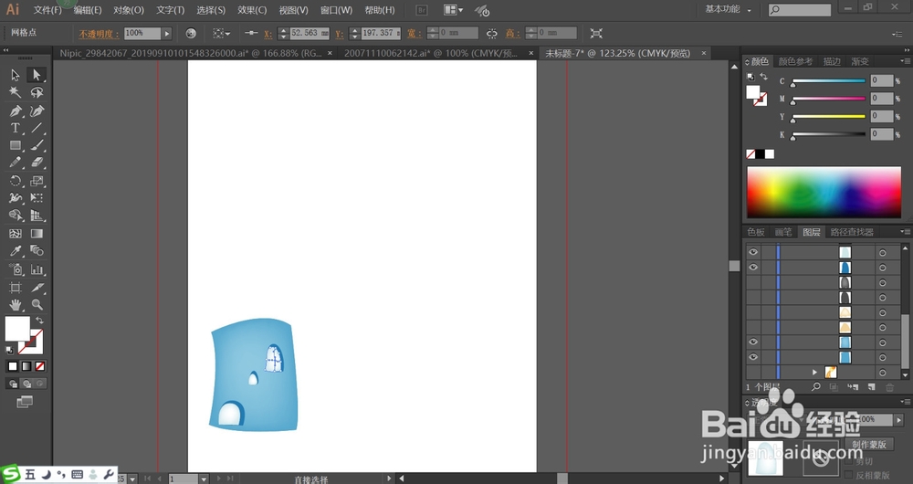Screen dimensions: 913x484
Task: Select the Rotate tool
Action: (x=16, y=181)
